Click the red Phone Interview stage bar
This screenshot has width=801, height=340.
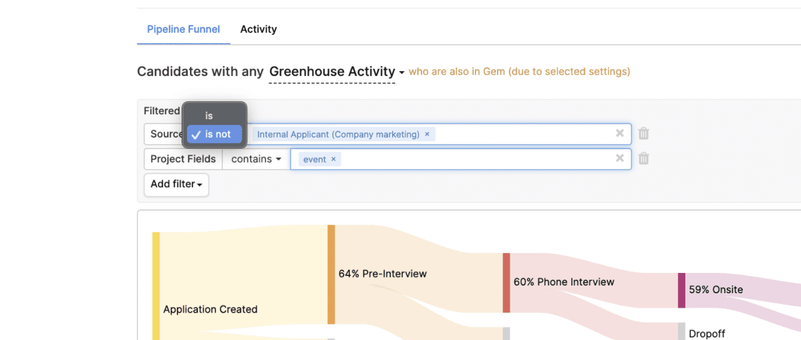[x=506, y=283]
